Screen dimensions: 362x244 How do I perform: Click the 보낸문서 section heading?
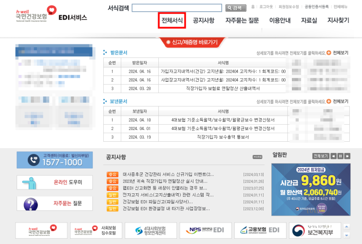coord(119,101)
